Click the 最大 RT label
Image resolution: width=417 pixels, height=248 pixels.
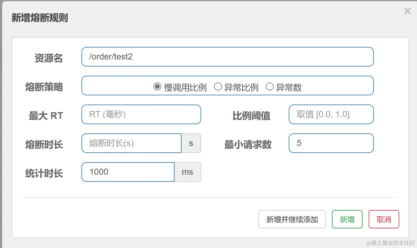[46, 116]
